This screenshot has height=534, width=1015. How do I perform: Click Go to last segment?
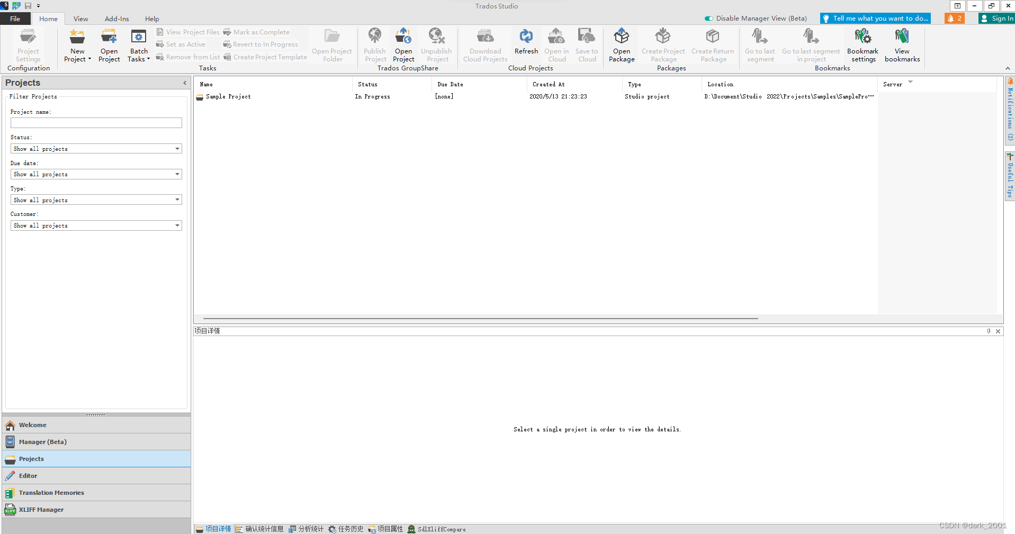point(760,46)
